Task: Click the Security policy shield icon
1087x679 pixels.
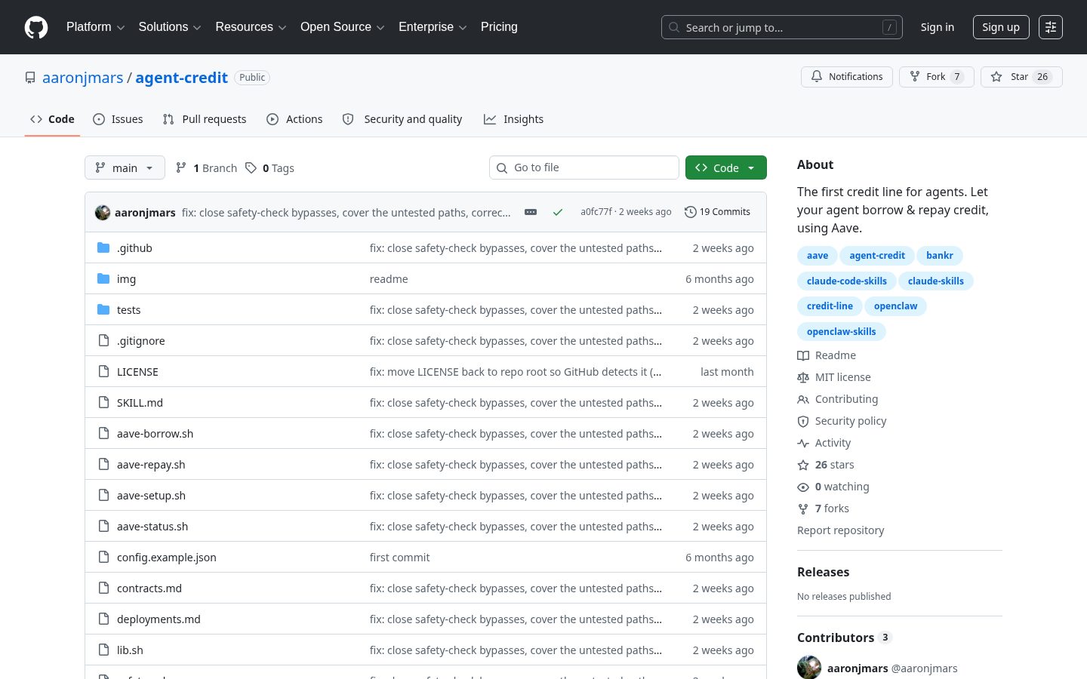Action: click(803, 421)
